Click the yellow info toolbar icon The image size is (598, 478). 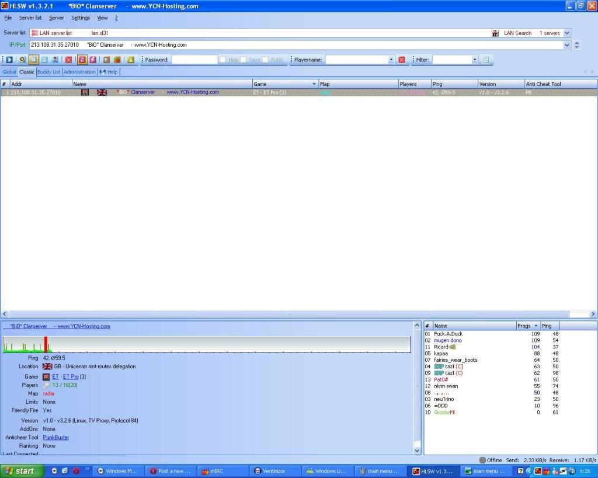pos(131,60)
